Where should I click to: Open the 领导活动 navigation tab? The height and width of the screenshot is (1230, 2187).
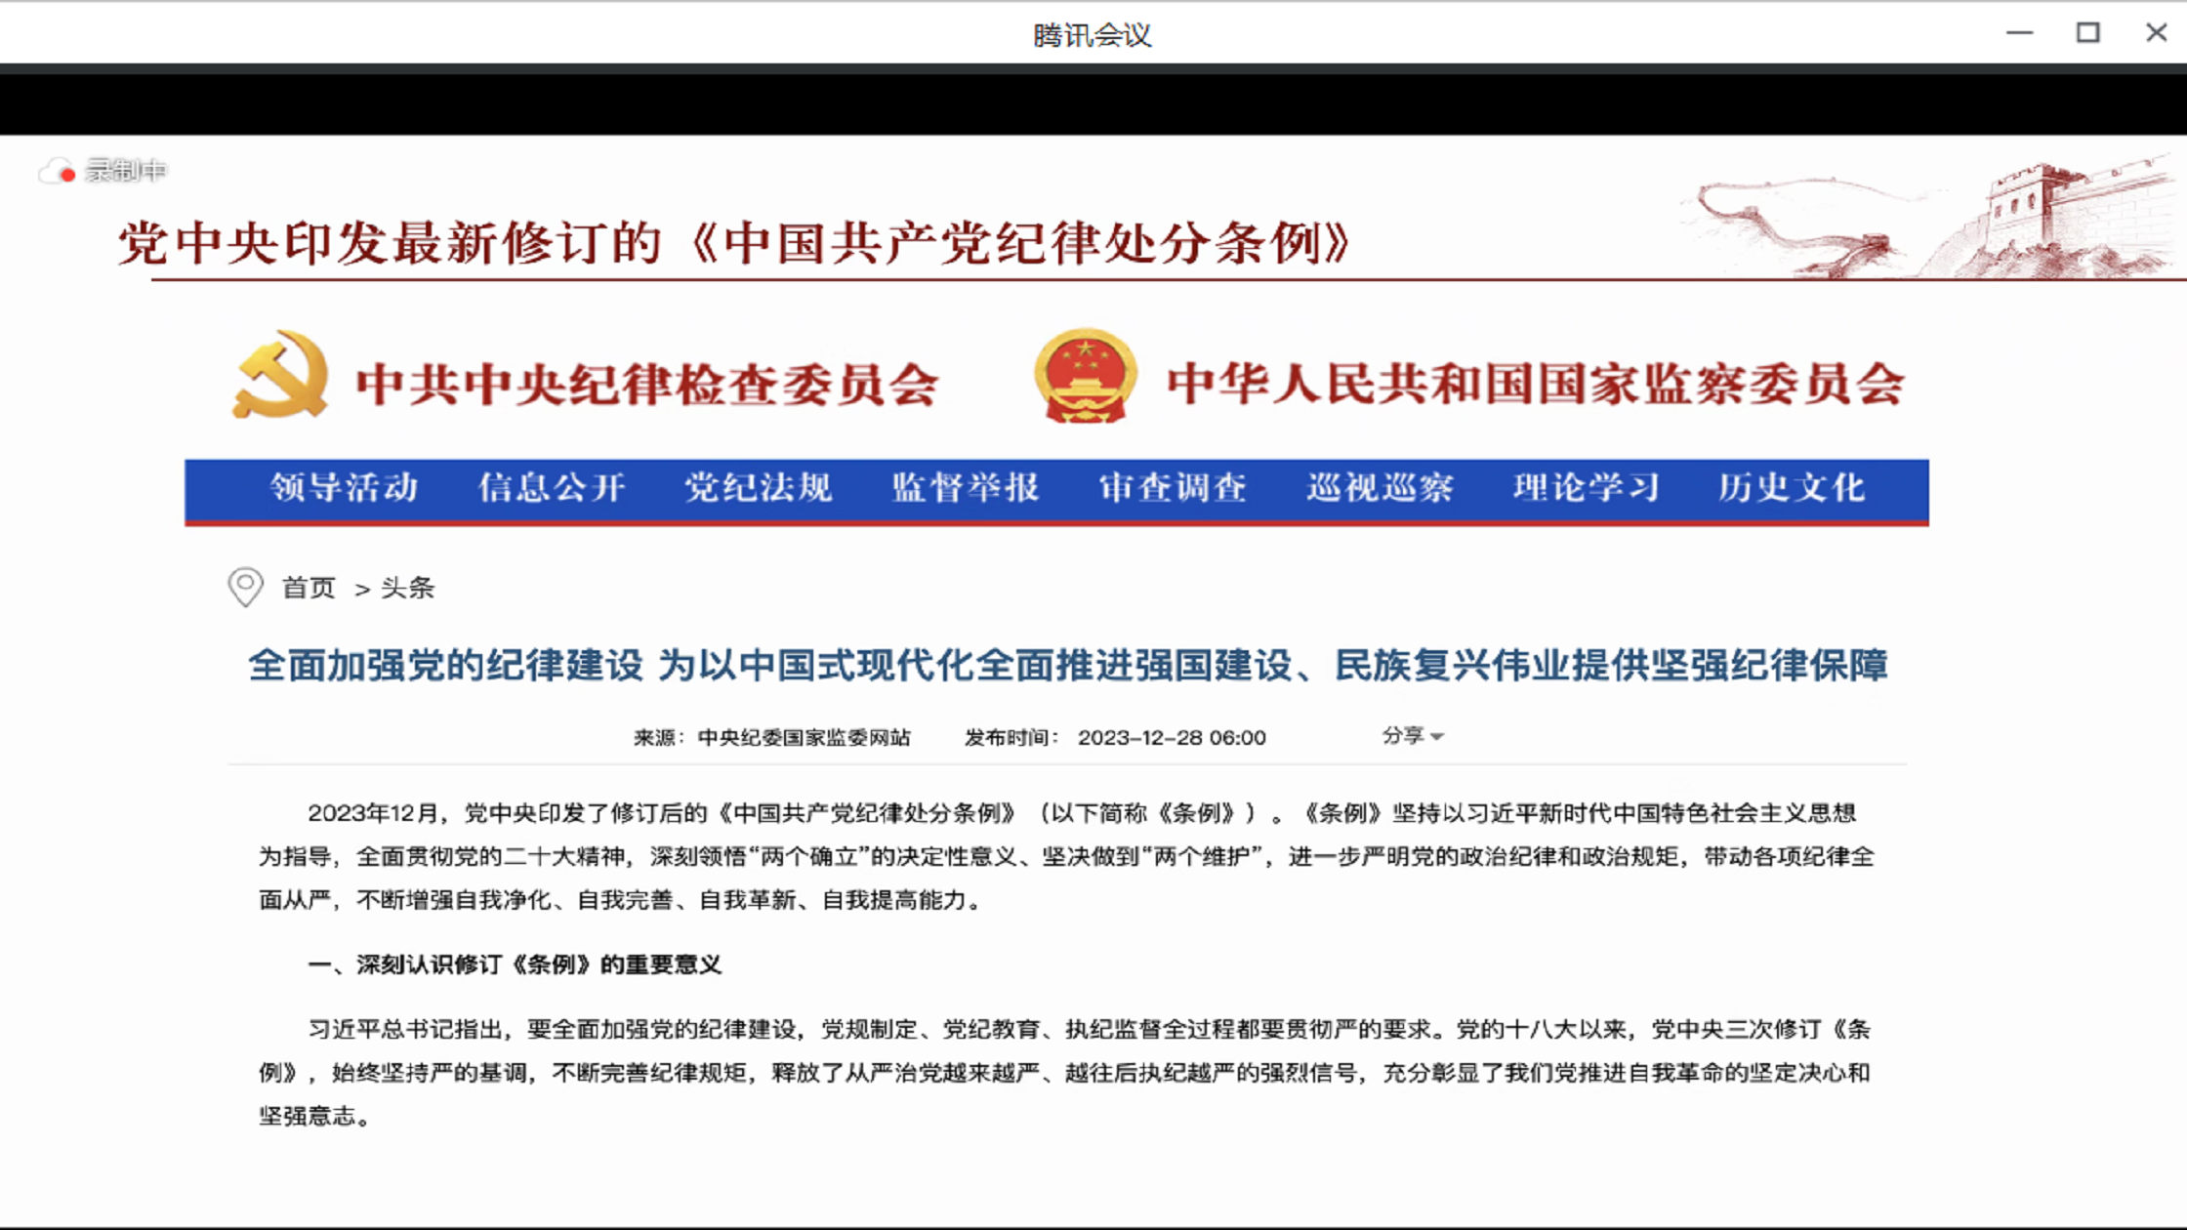pos(345,487)
